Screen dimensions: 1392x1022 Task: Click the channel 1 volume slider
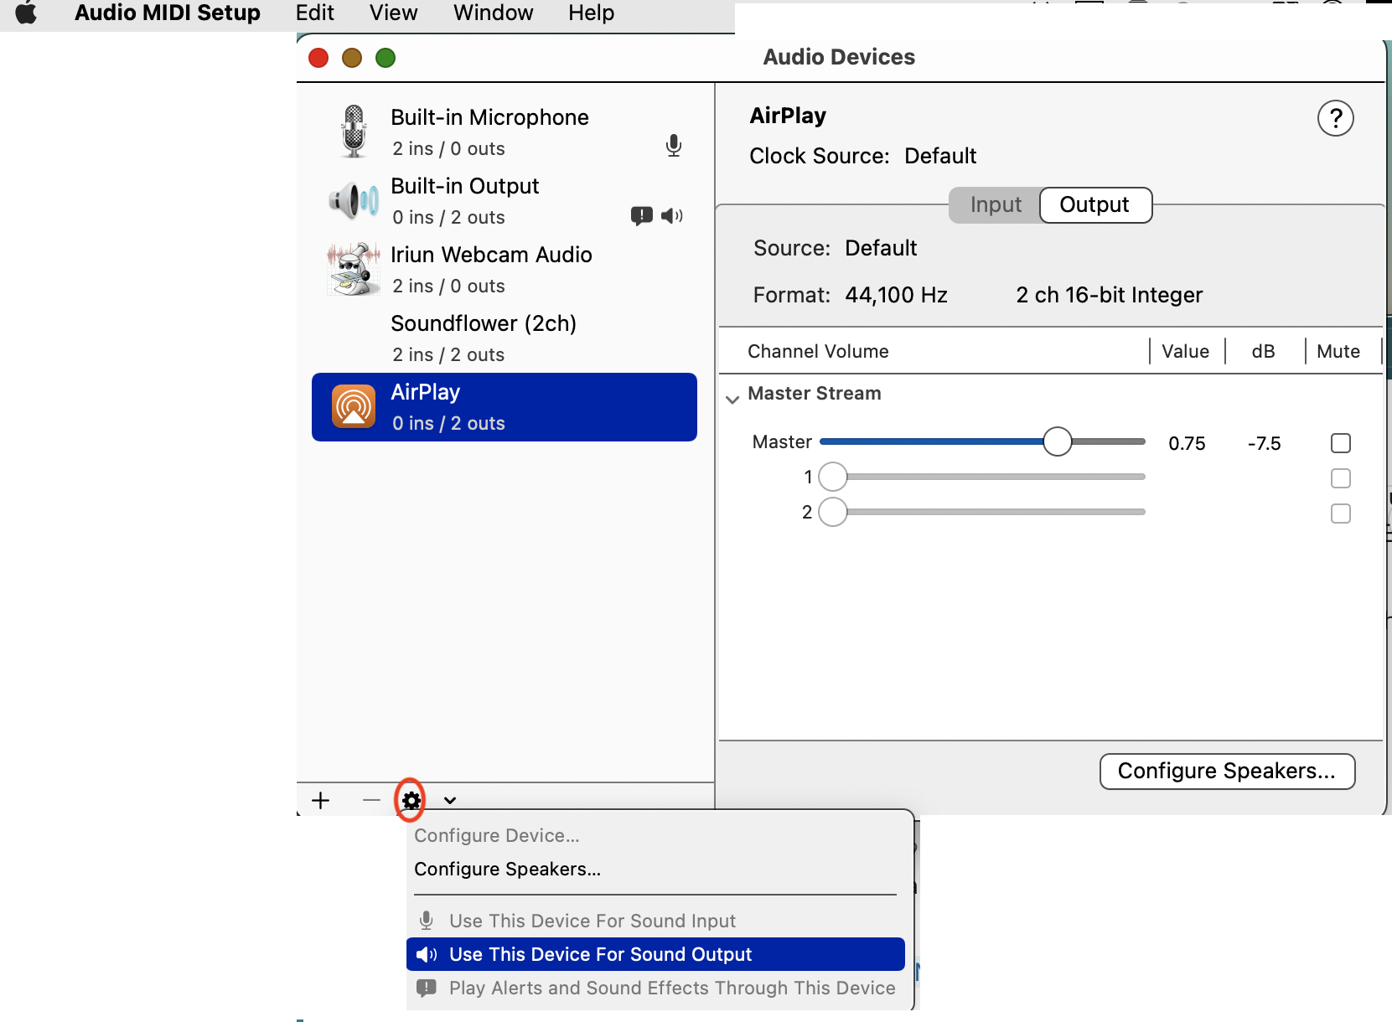(982, 477)
